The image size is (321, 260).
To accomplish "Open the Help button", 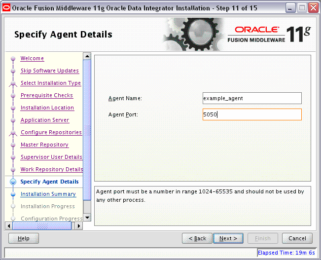I will [x=24, y=238].
